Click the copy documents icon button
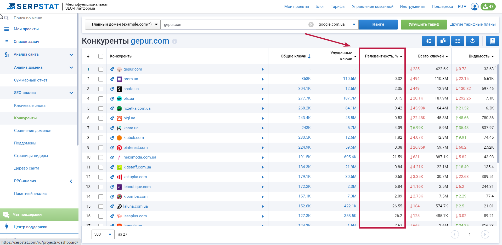 (443, 41)
